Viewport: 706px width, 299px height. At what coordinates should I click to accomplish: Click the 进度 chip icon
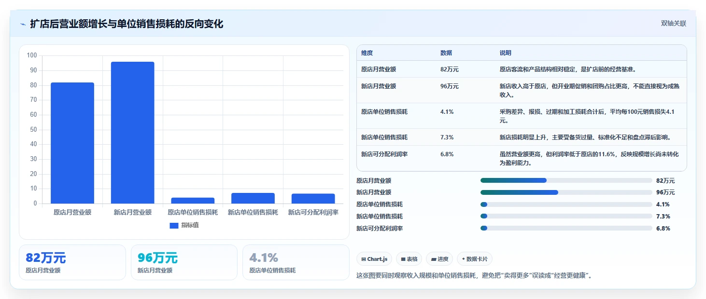(434, 259)
